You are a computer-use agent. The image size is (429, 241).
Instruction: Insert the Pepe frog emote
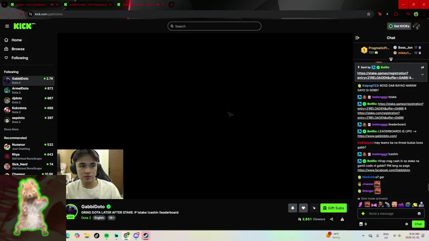click(408, 205)
